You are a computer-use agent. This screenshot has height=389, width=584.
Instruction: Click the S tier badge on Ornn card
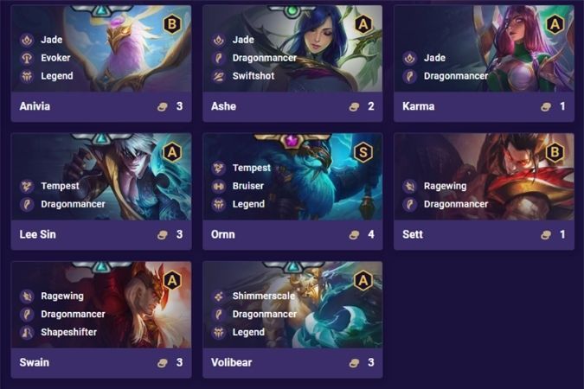tap(363, 152)
